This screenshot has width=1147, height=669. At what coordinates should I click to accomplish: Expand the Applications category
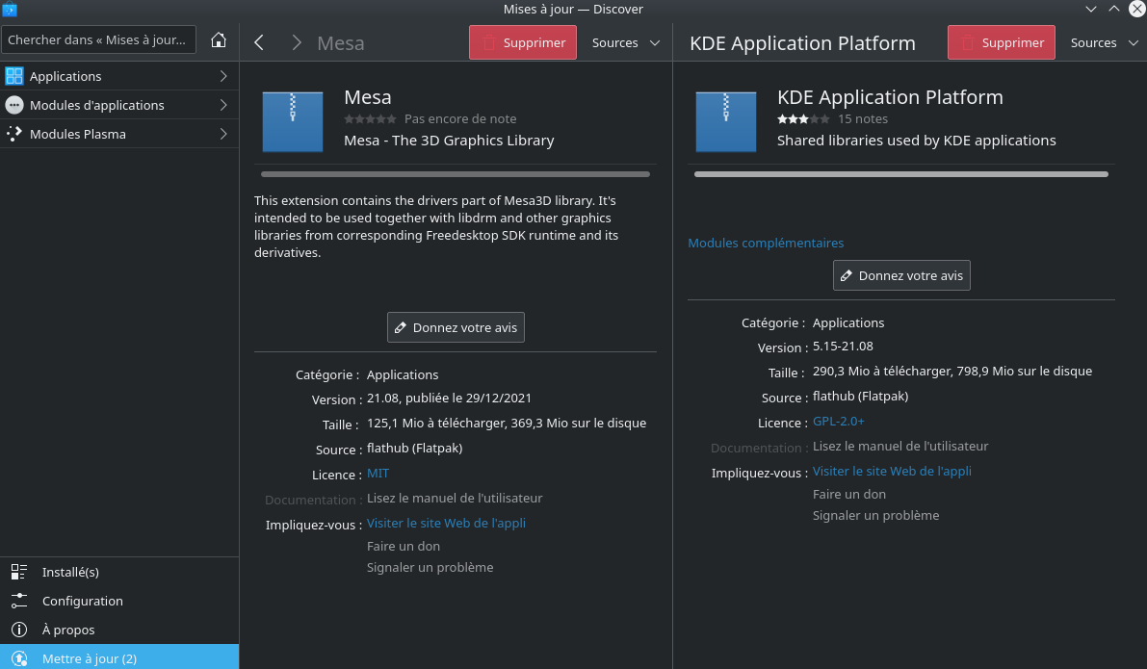(x=118, y=76)
